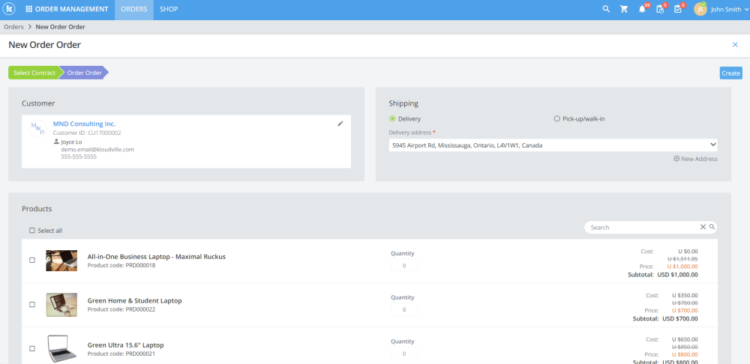Click the product search magnifier icon
The height and width of the screenshot is (364, 750).
(x=712, y=228)
